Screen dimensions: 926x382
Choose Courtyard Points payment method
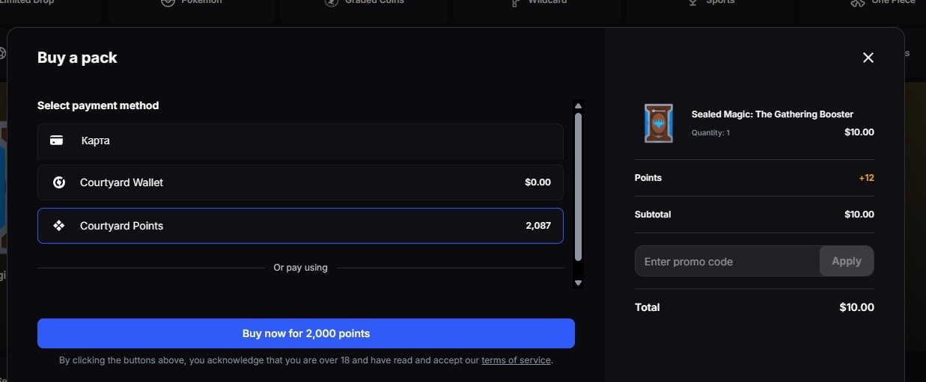(300, 226)
